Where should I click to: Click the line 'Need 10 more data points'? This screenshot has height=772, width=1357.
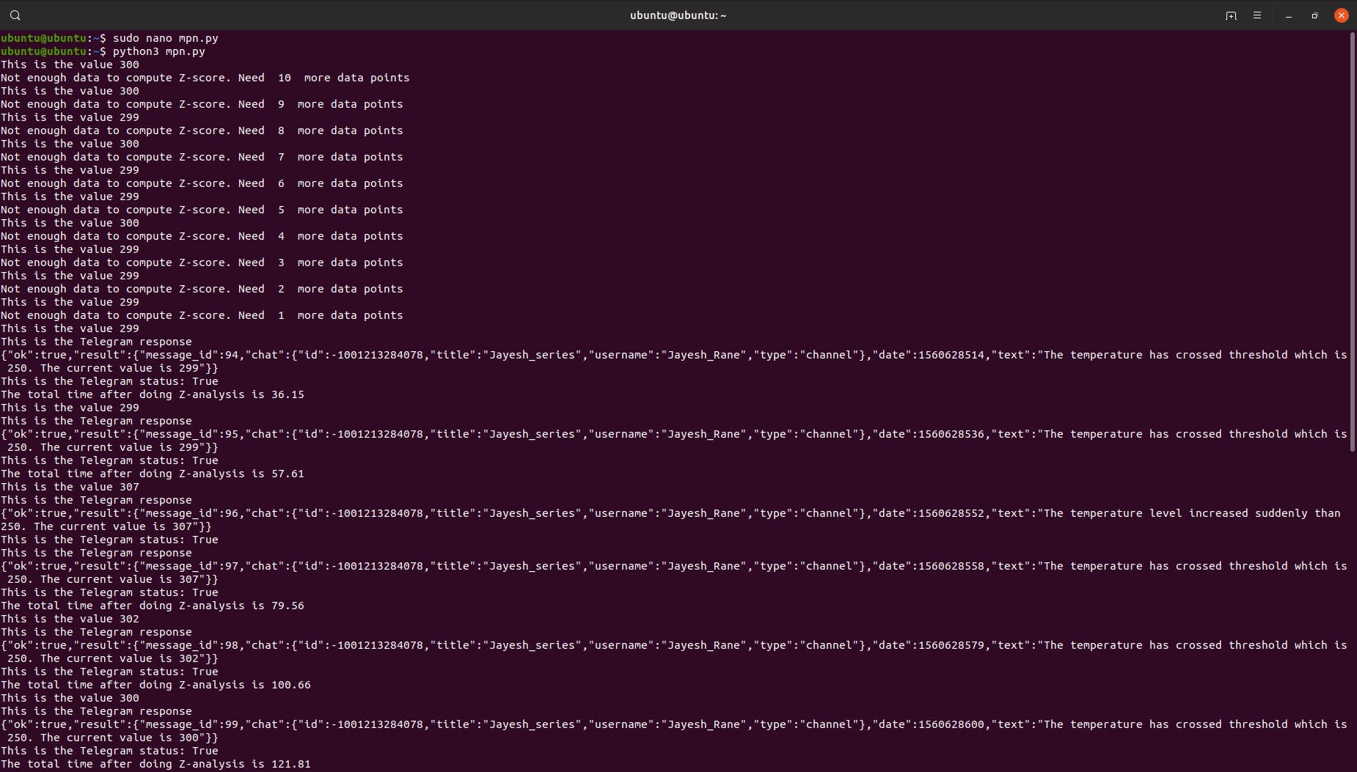(205, 78)
